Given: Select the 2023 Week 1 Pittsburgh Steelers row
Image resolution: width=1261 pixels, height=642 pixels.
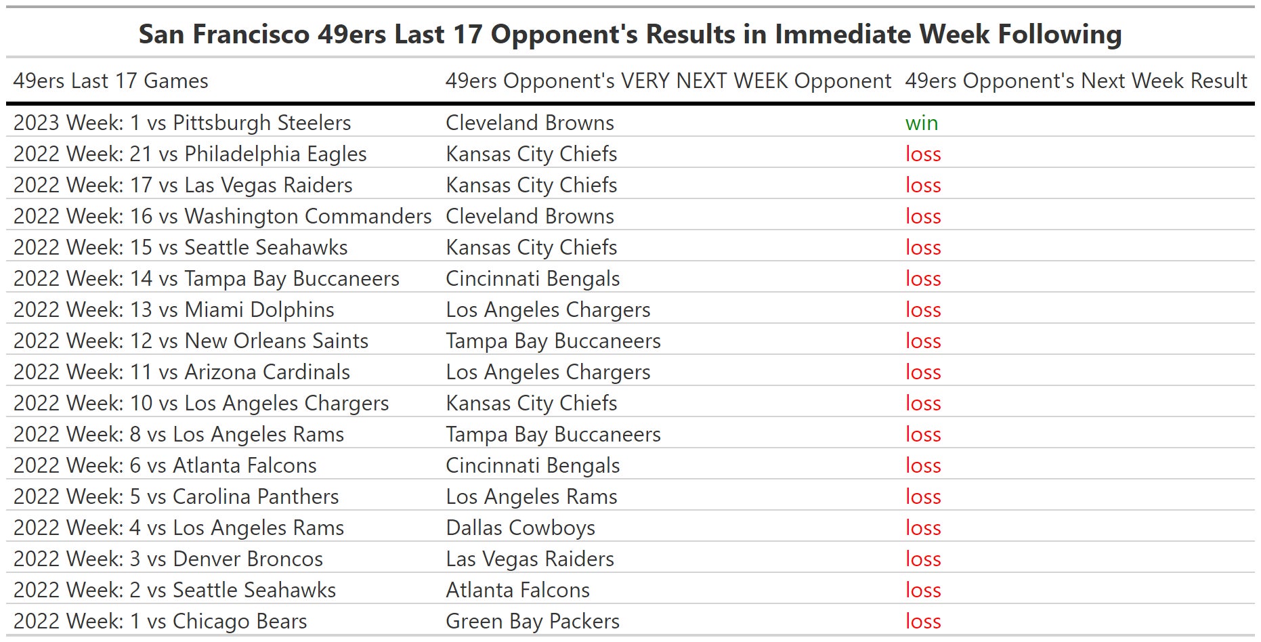Looking at the screenshot, I should coord(182,123).
